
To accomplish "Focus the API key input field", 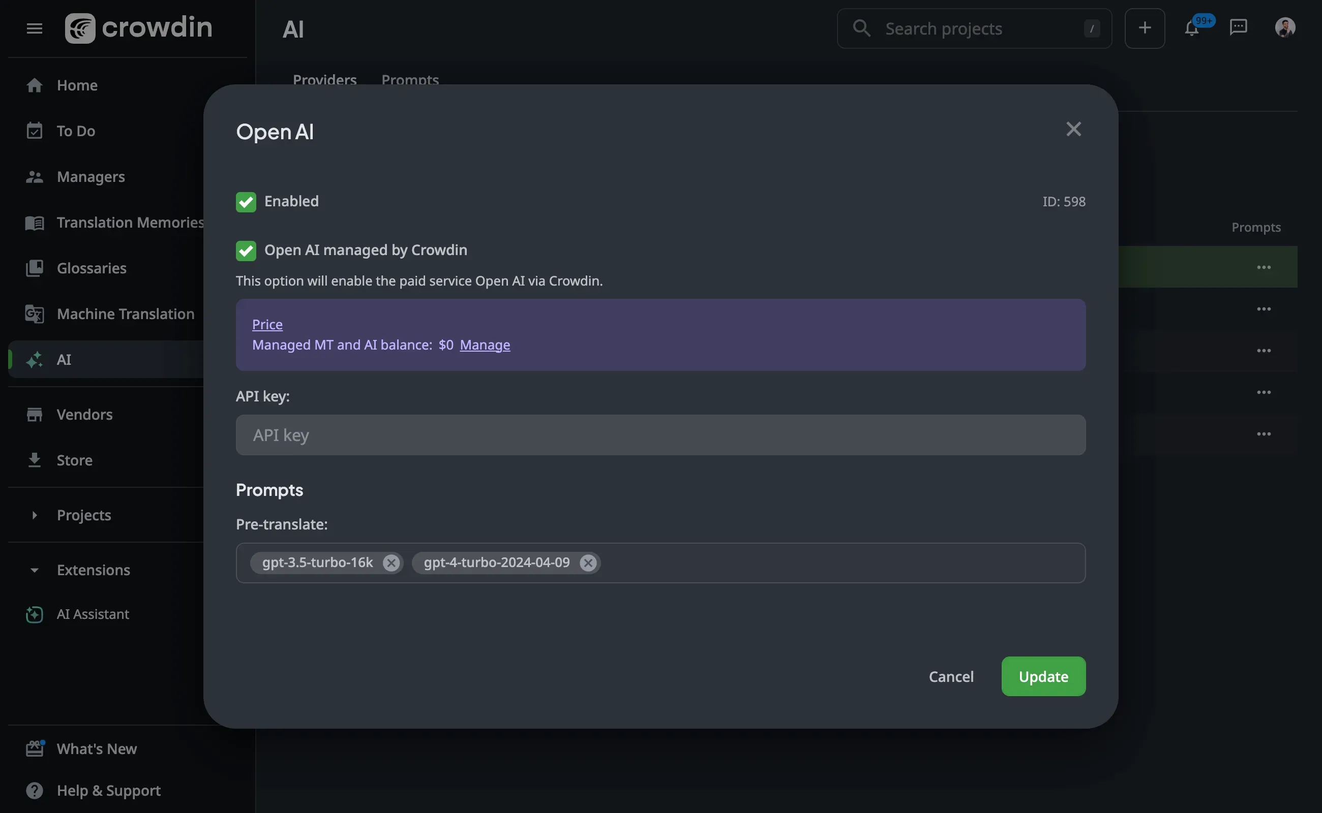I will (660, 434).
